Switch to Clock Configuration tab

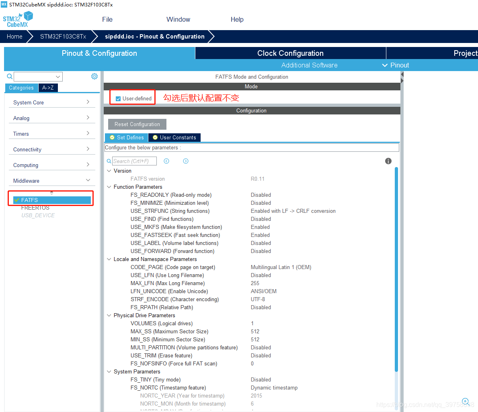[291, 53]
